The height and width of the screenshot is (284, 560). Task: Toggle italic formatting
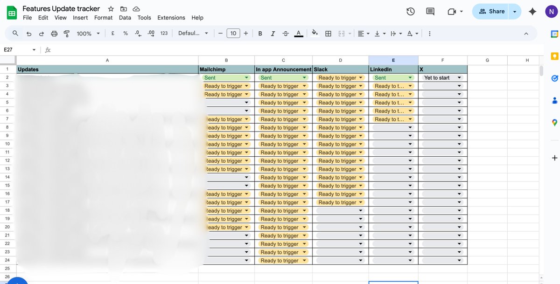pos(273,34)
